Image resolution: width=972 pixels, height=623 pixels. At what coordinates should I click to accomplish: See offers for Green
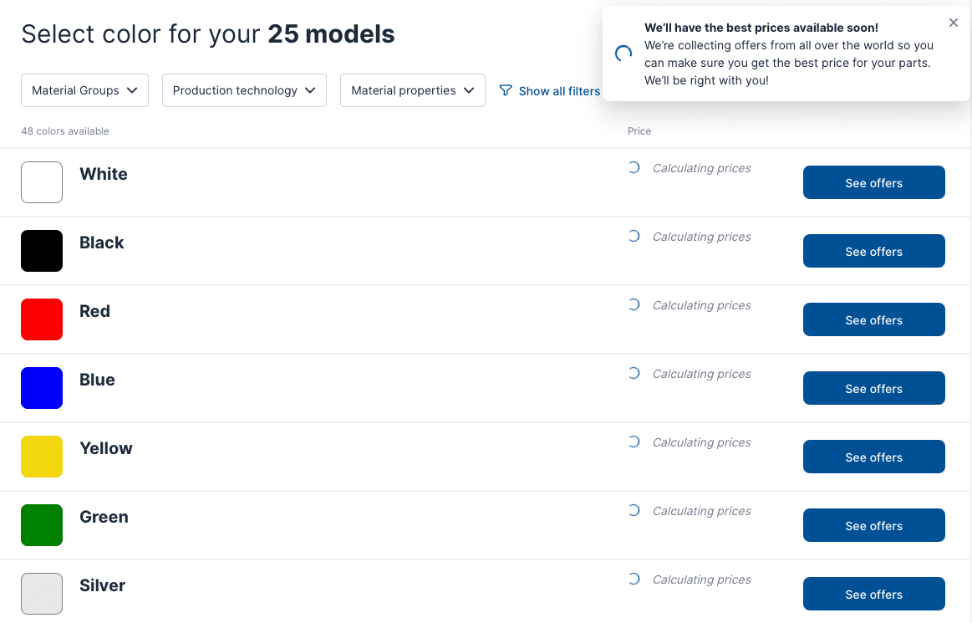(874, 525)
